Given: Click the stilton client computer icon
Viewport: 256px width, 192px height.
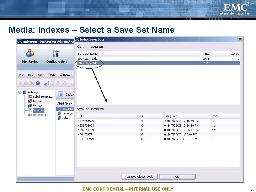Looking at the screenshot, I should coord(59,118).
